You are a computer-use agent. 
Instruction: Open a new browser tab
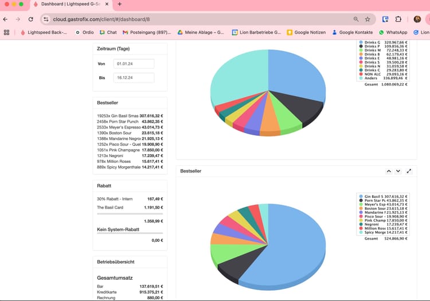(120, 4)
